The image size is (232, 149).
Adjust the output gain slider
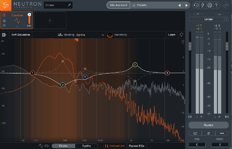[227, 46]
